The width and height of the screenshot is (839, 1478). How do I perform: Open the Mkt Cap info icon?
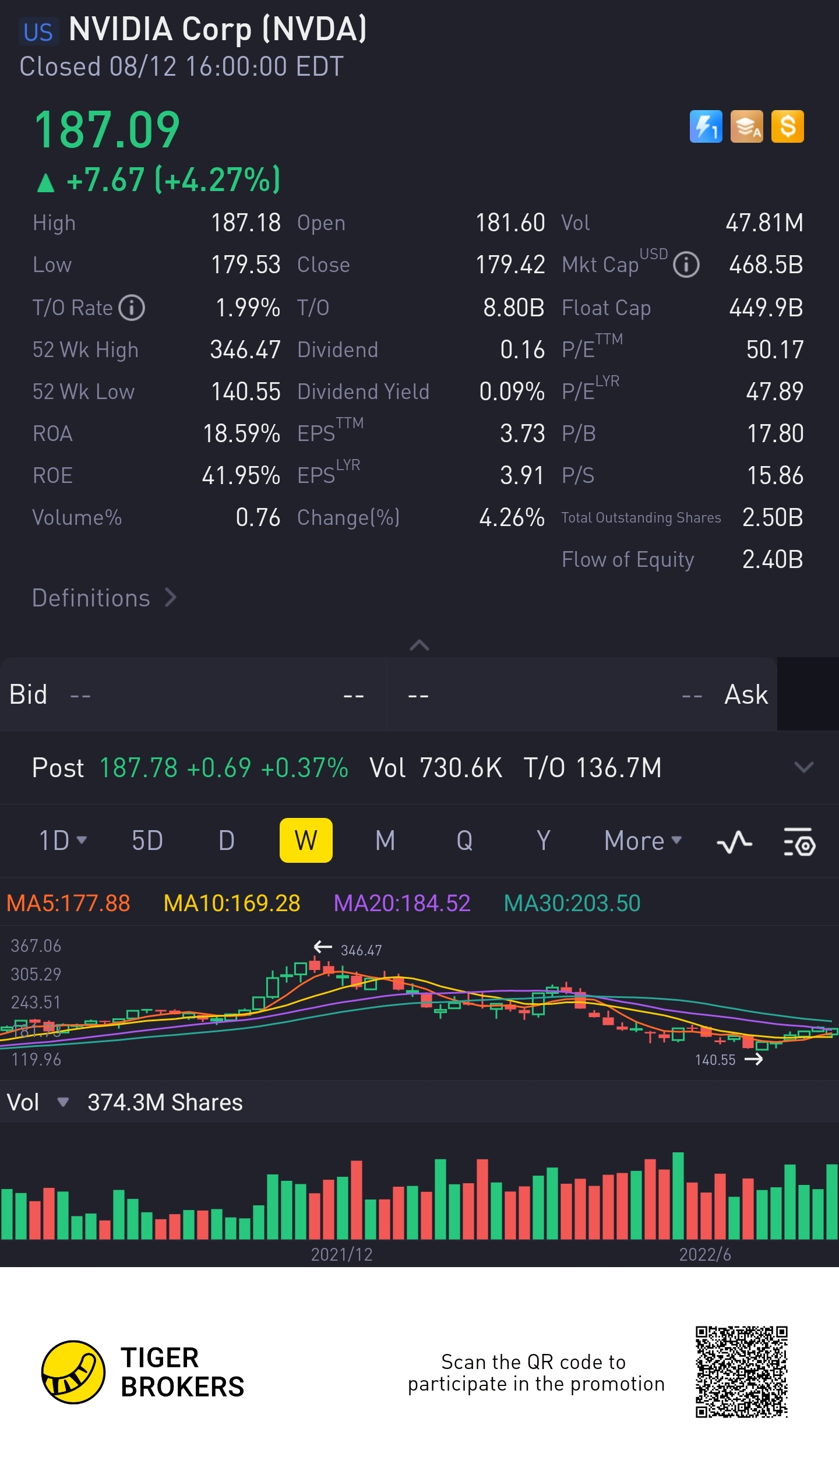point(686,265)
